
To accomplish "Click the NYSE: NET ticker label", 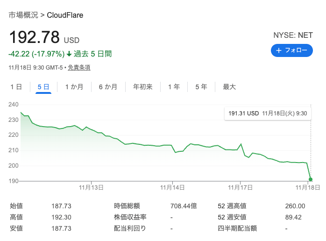I will click(x=293, y=35).
